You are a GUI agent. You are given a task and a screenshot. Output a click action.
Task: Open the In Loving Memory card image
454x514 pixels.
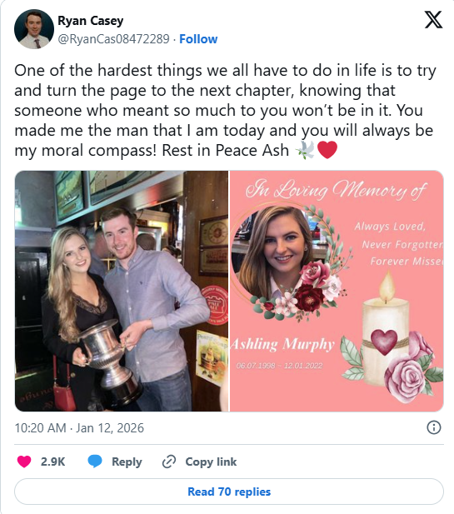[337, 291]
